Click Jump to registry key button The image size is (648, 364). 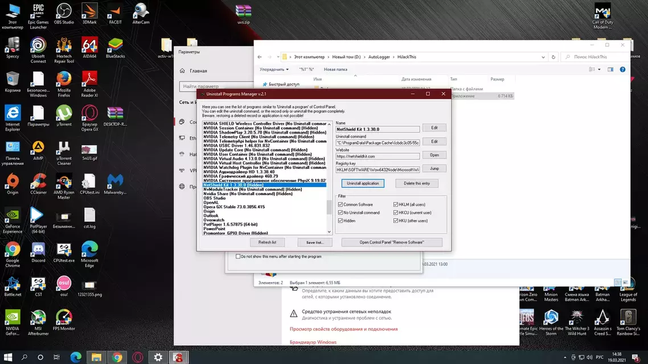pos(434,168)
